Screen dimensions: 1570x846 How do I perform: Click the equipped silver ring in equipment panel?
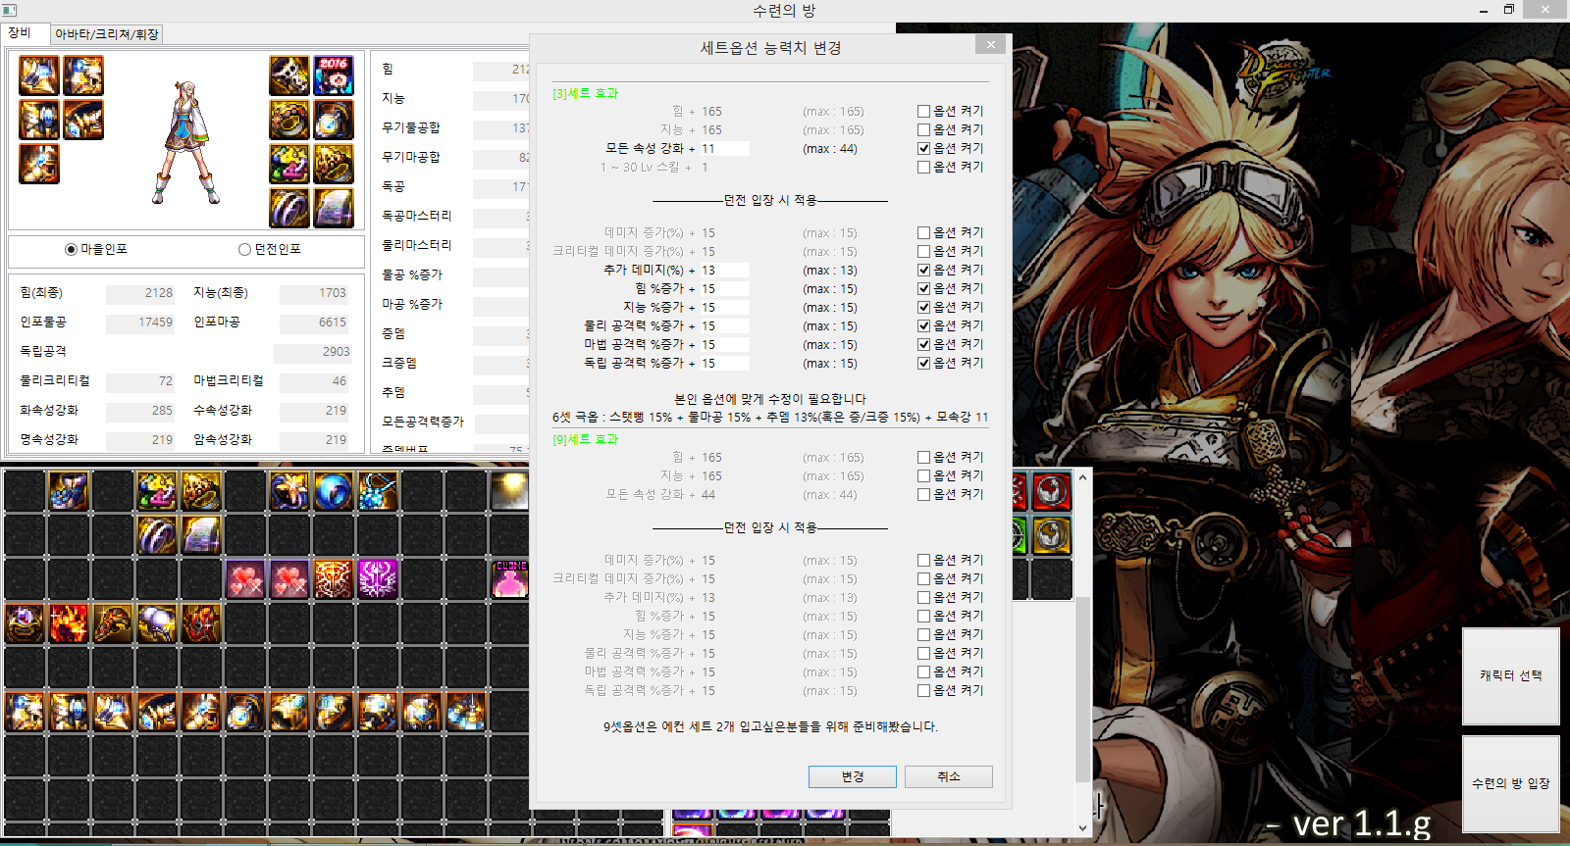[x=289, y=208]
